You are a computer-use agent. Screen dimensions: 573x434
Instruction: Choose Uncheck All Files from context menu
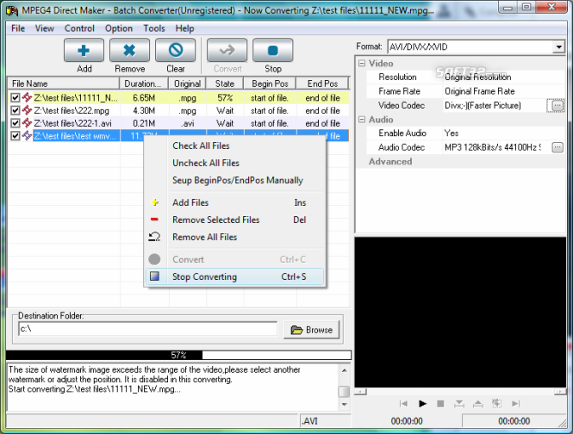pos(234,163)
